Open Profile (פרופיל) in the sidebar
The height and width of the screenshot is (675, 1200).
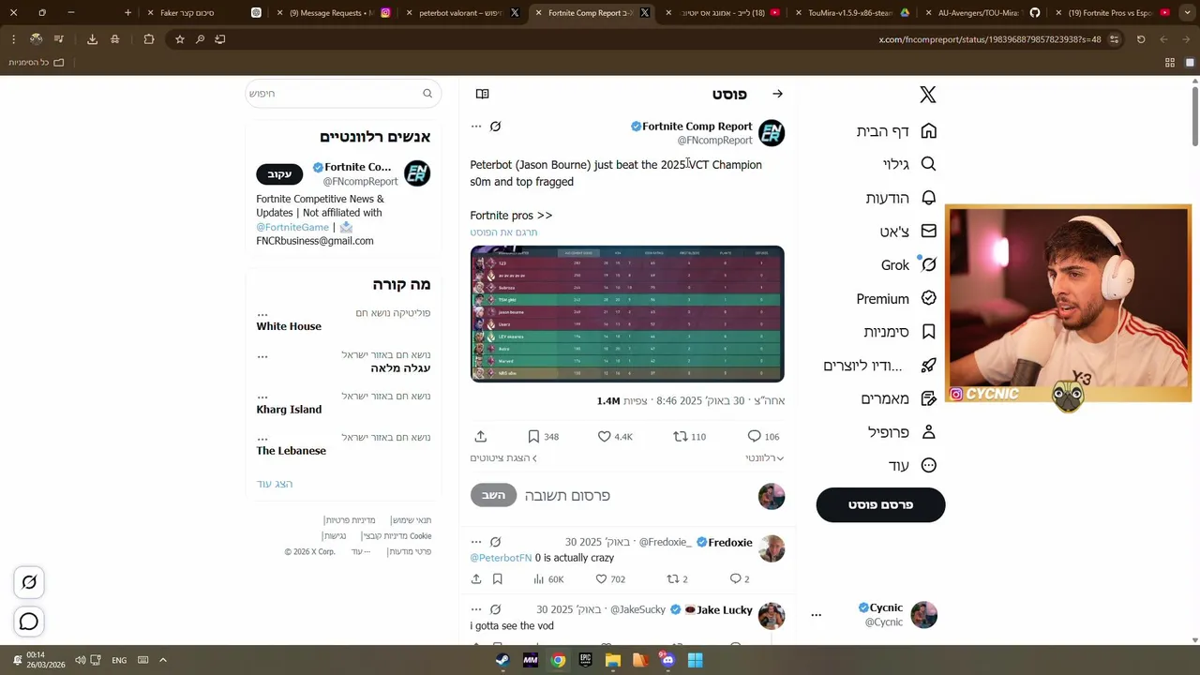(902, 432)
